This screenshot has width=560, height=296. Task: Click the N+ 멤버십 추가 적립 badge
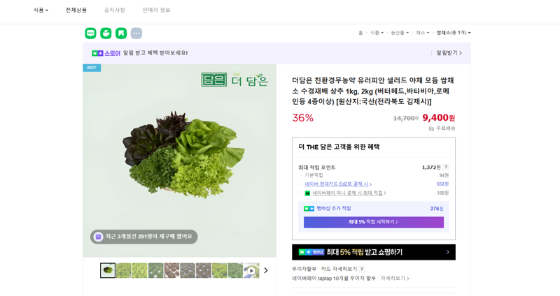point(309,208)
